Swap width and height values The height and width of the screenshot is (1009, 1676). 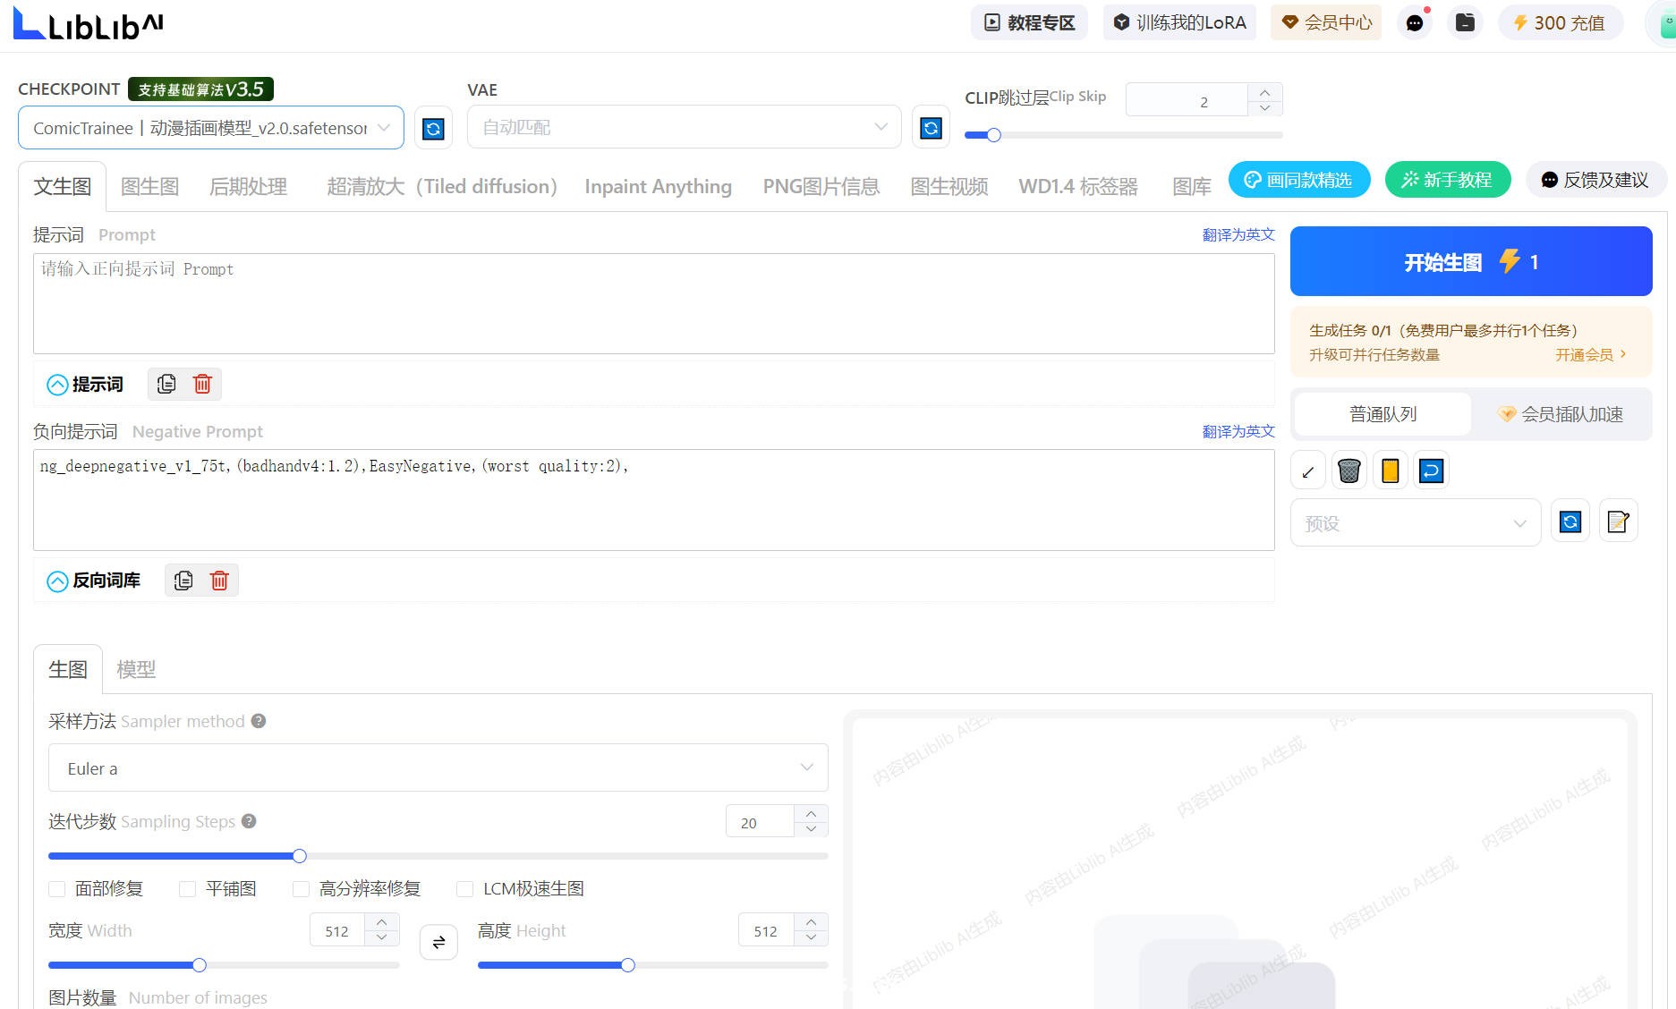point(438,942)
